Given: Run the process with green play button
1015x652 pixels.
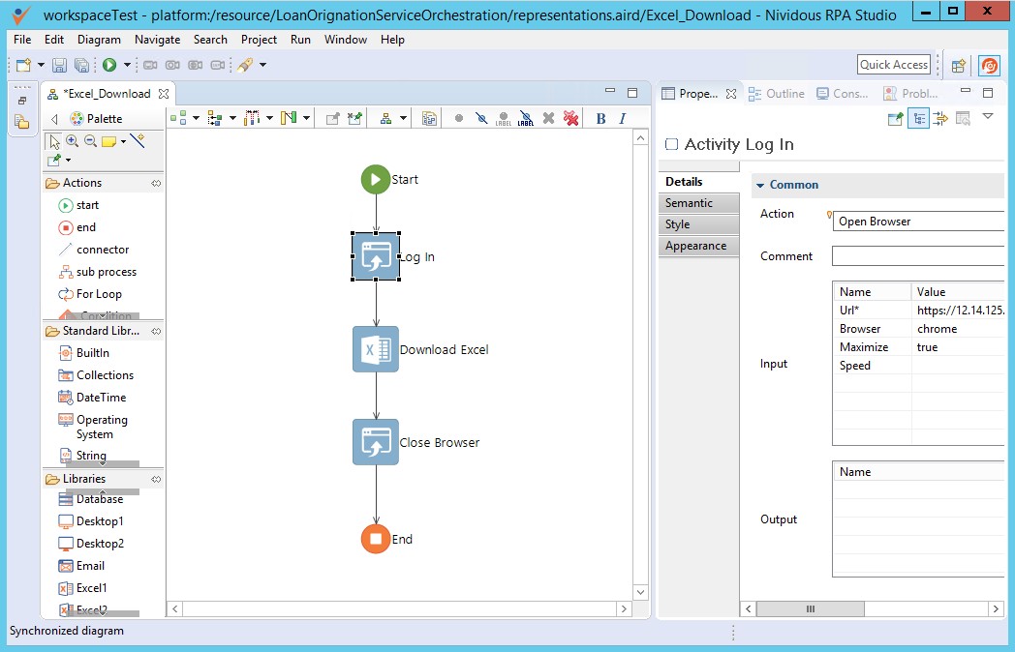Looking at the screenshot, I should point(109,65).
